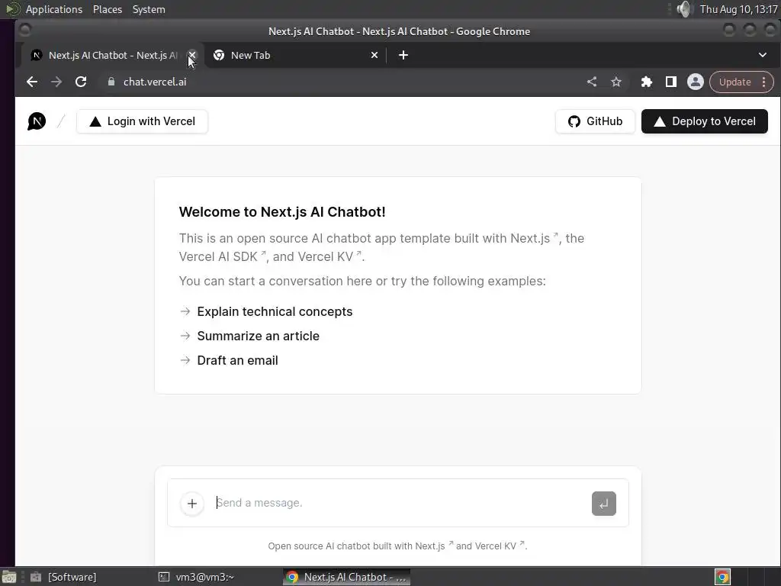This screenshot has height=586, width=781.
Task: Open the footer Vercel KV link
Action: (x=500, y=546)
